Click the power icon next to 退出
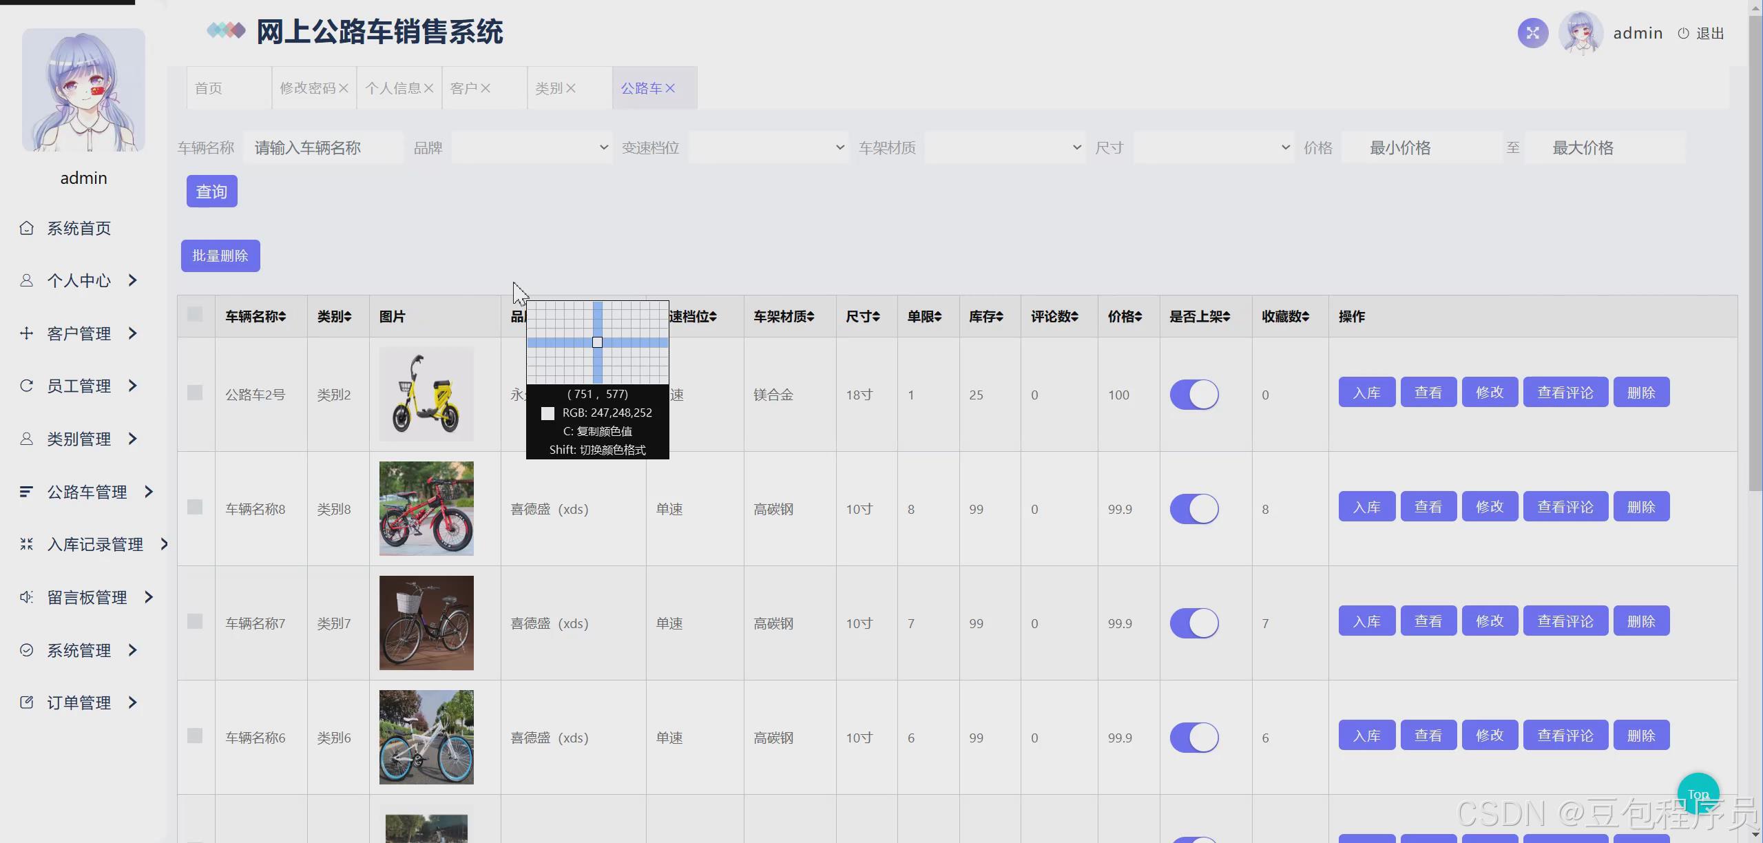 [1683, 33]
